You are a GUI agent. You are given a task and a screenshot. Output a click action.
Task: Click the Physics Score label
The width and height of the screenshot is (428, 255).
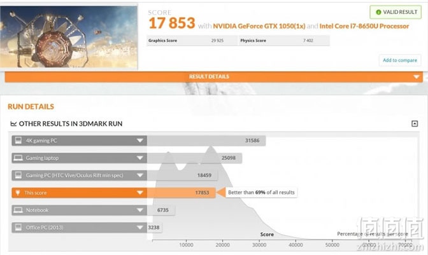[x=253, y=41]
